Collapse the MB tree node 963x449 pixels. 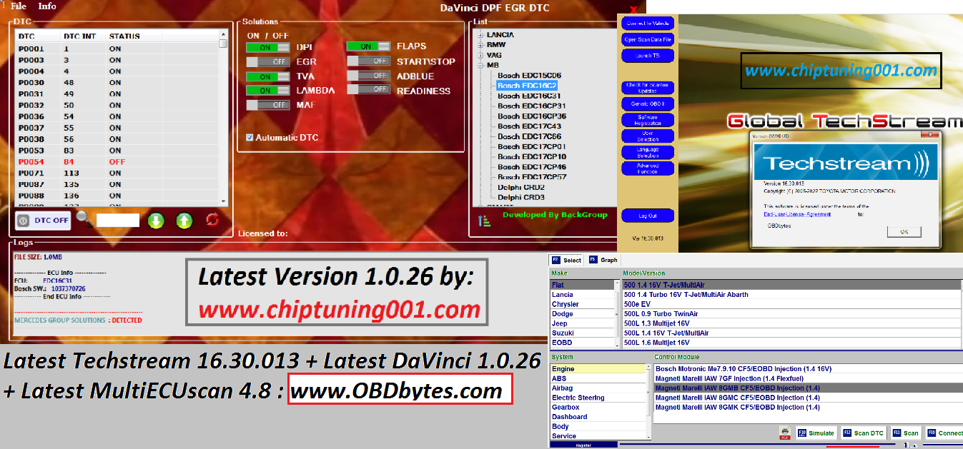(481, 65)
